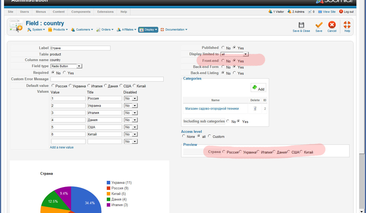Open the Menus menu
Screen dimensions: 366x213
tap(41, 12)
